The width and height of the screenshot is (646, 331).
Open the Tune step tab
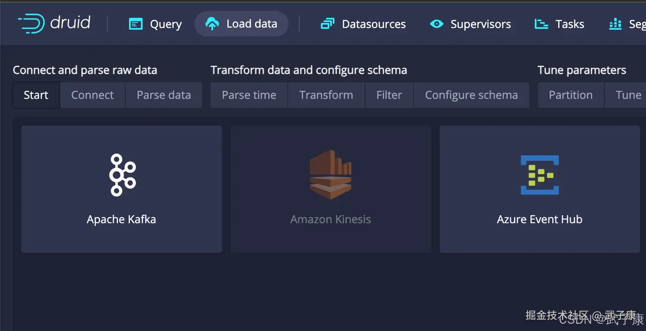click(x=628, y=95)
